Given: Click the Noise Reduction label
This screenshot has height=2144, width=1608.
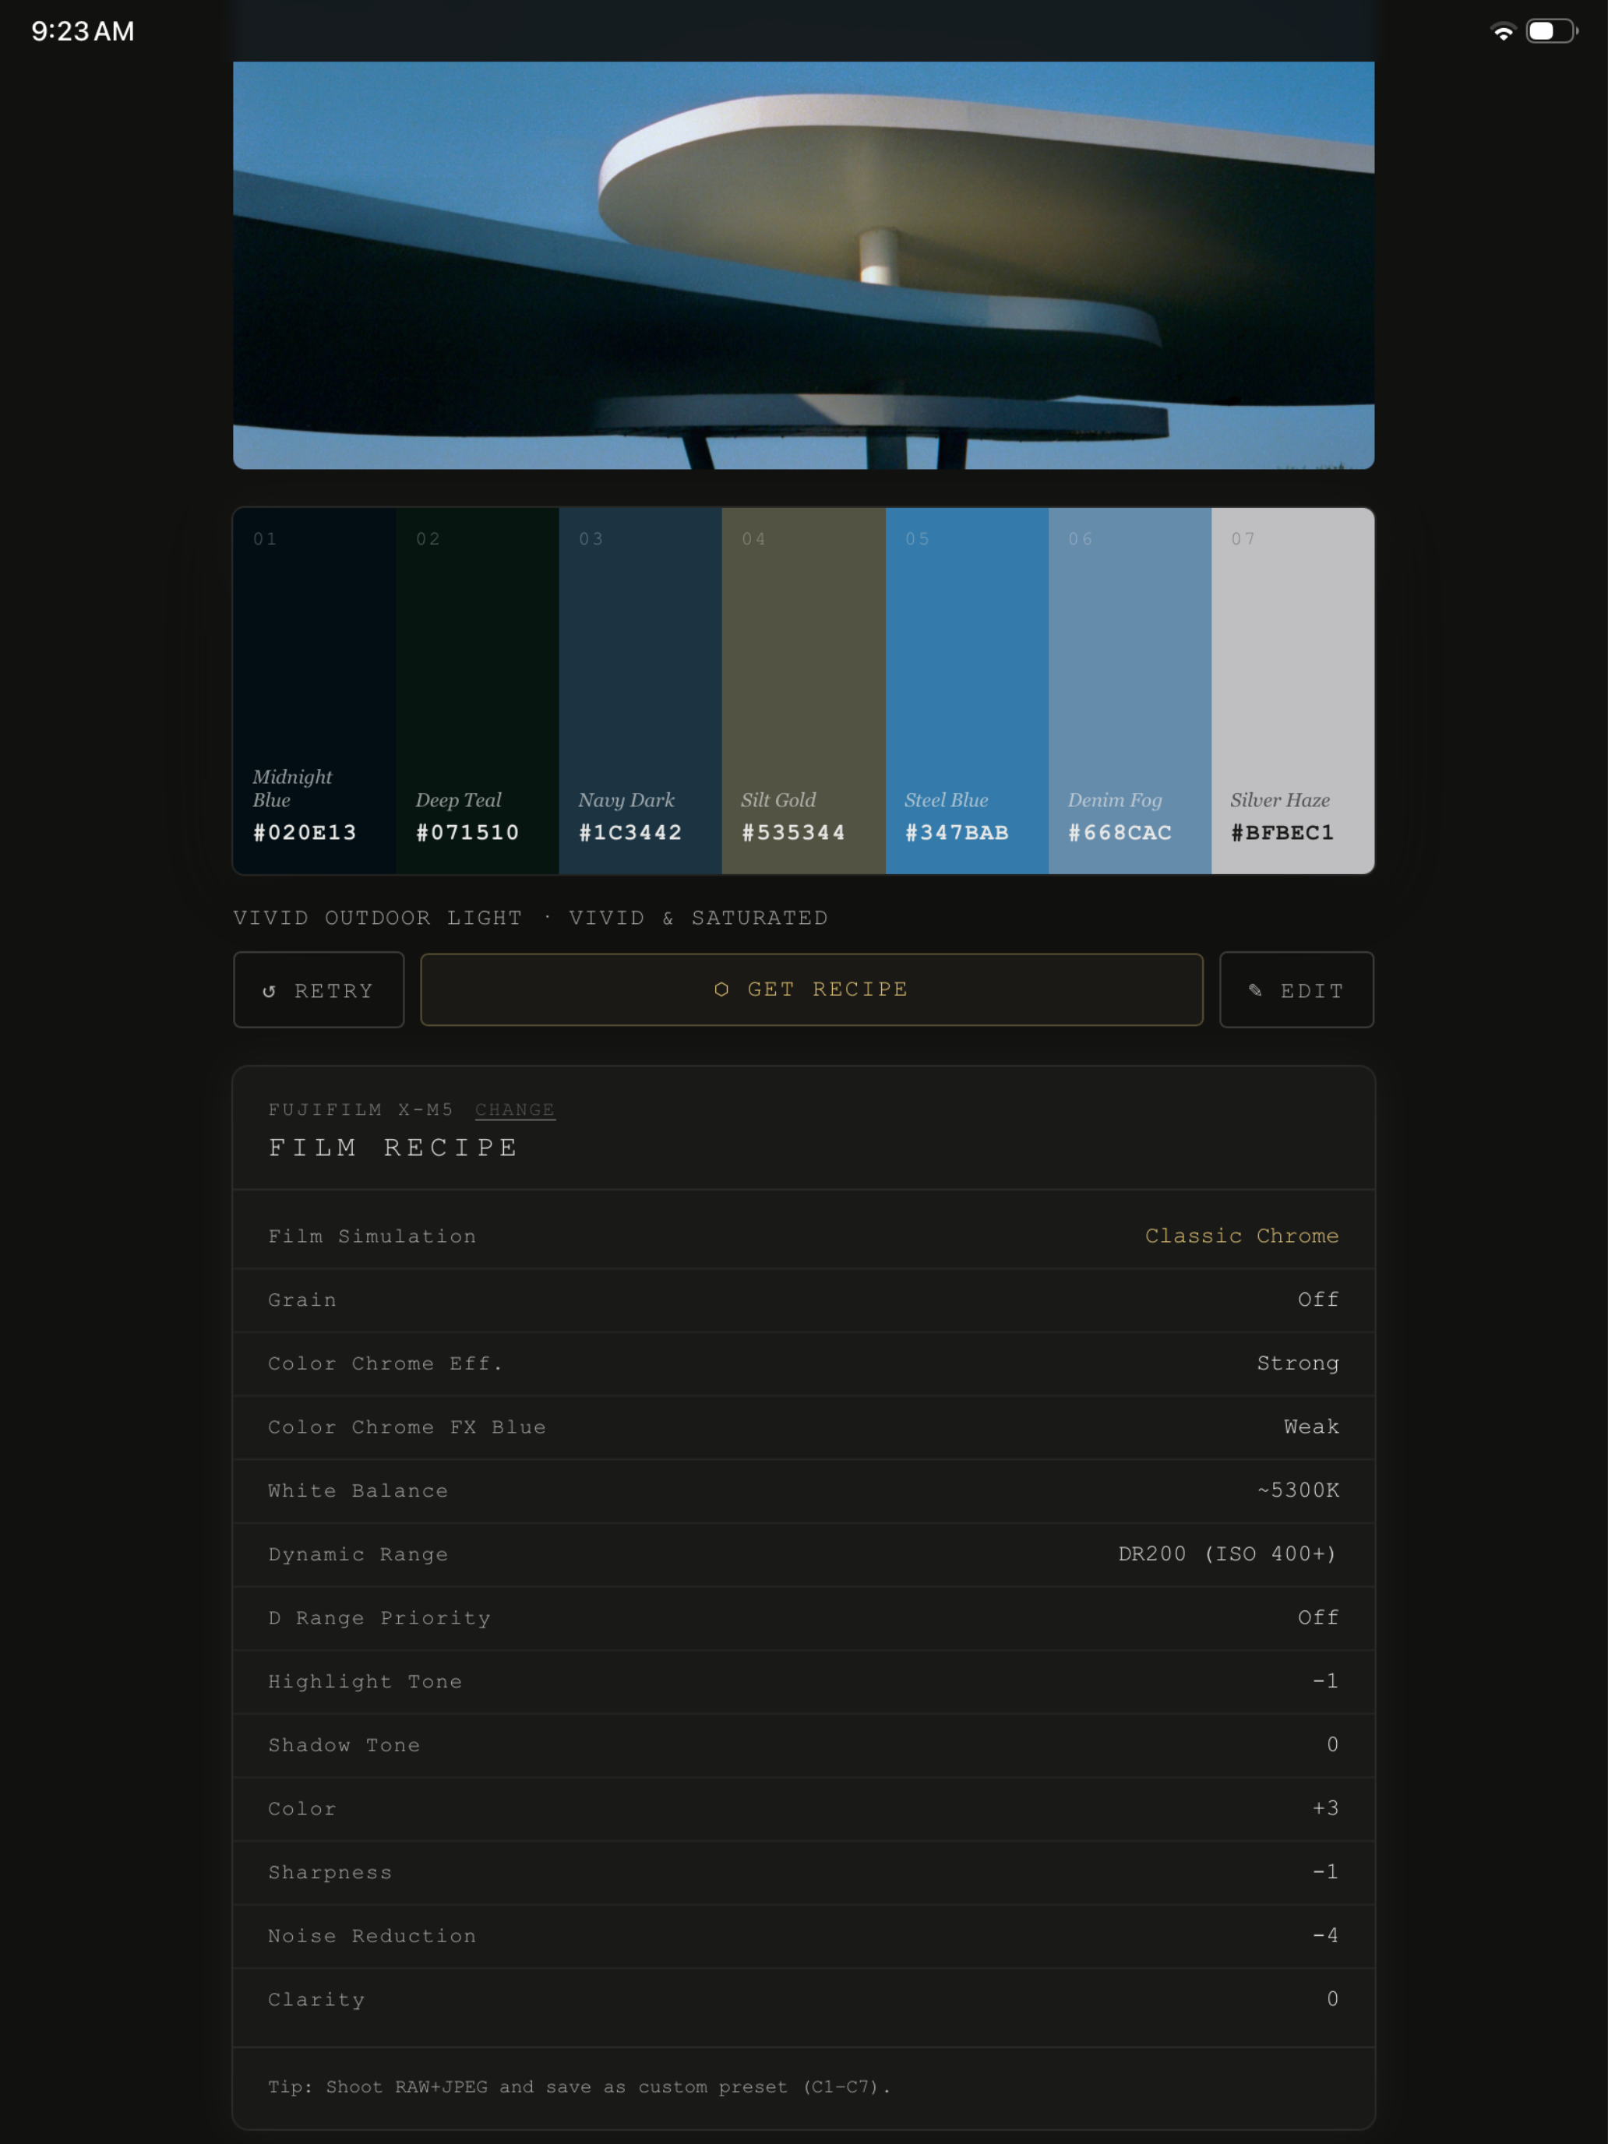Looking at the screenshot, I should coord(372,1937).
